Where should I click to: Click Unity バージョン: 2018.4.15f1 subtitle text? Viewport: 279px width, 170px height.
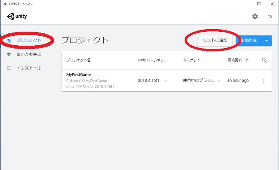pos(90,87)
